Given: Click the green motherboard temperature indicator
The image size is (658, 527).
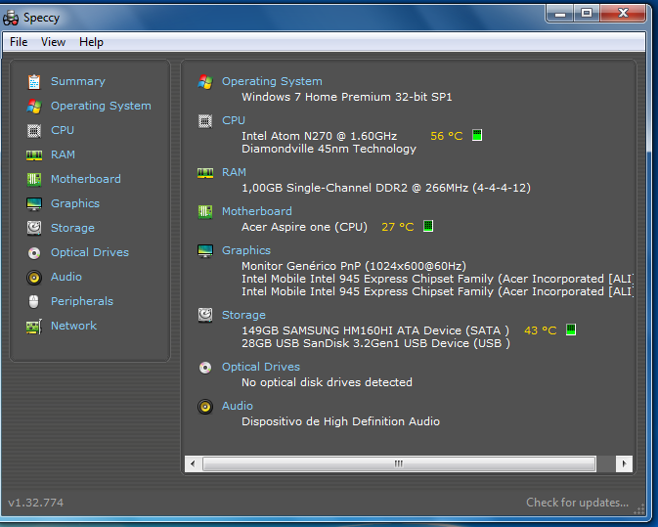Looking at the screenshot, I should click(x=428, y=226).
